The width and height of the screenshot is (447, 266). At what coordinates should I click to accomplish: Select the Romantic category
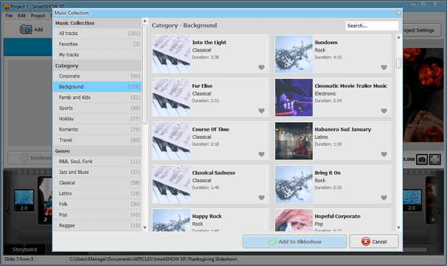pyautogui.click(x=97, y=129)
